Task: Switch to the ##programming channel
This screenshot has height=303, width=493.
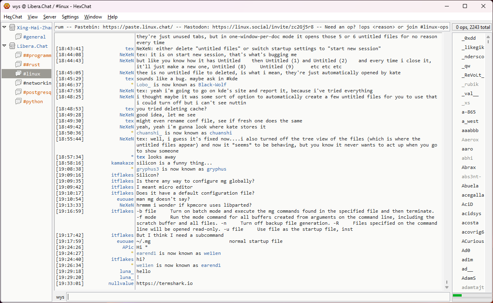Action: click(x=37, y=55)
